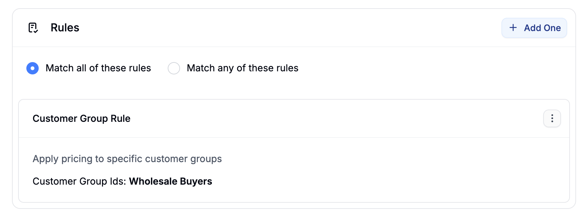Select the plus symbol next to Add One
Screen dimensions: 586x215
[513, 28]
